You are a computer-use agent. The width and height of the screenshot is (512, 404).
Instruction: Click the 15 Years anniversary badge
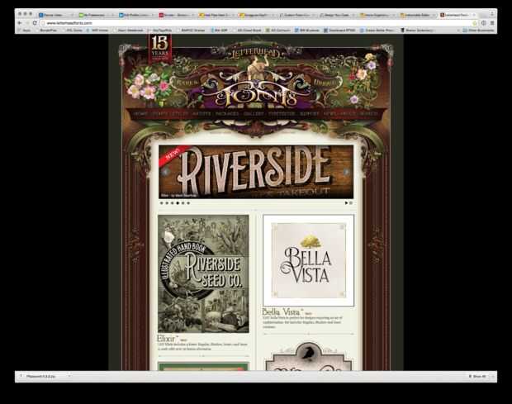[x=159, y=49]
